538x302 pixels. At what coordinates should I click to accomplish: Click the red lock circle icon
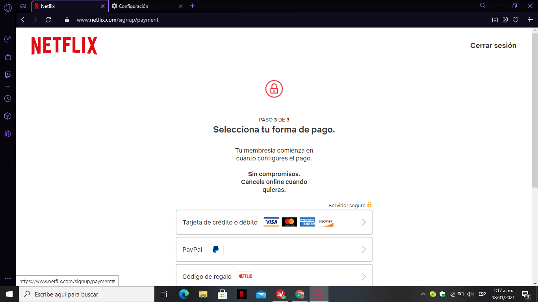pyautogui.click(x=274, y=88)
